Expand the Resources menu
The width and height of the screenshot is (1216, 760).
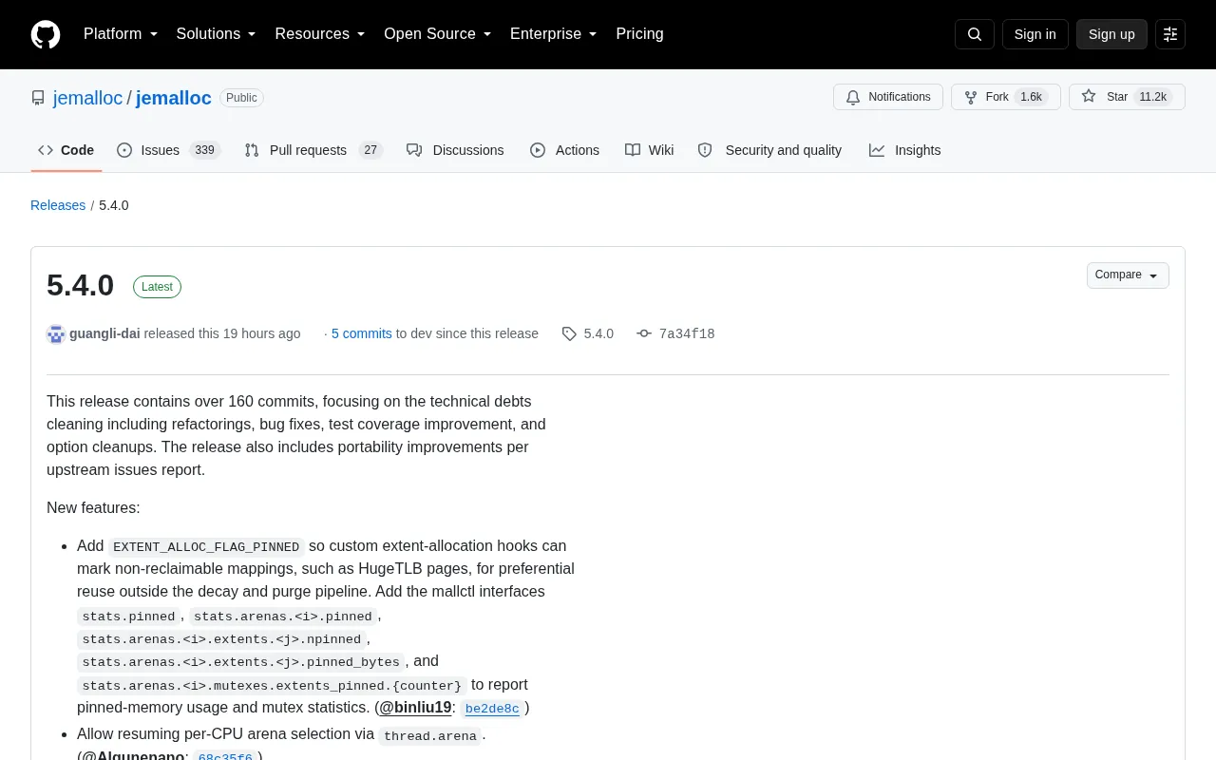(320, 34)
